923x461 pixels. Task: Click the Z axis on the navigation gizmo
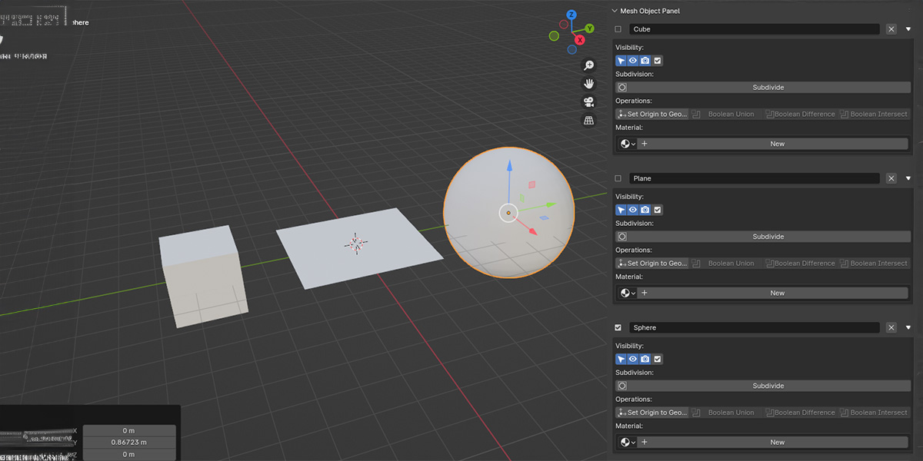pyautogui.click(x=571, y=14)
